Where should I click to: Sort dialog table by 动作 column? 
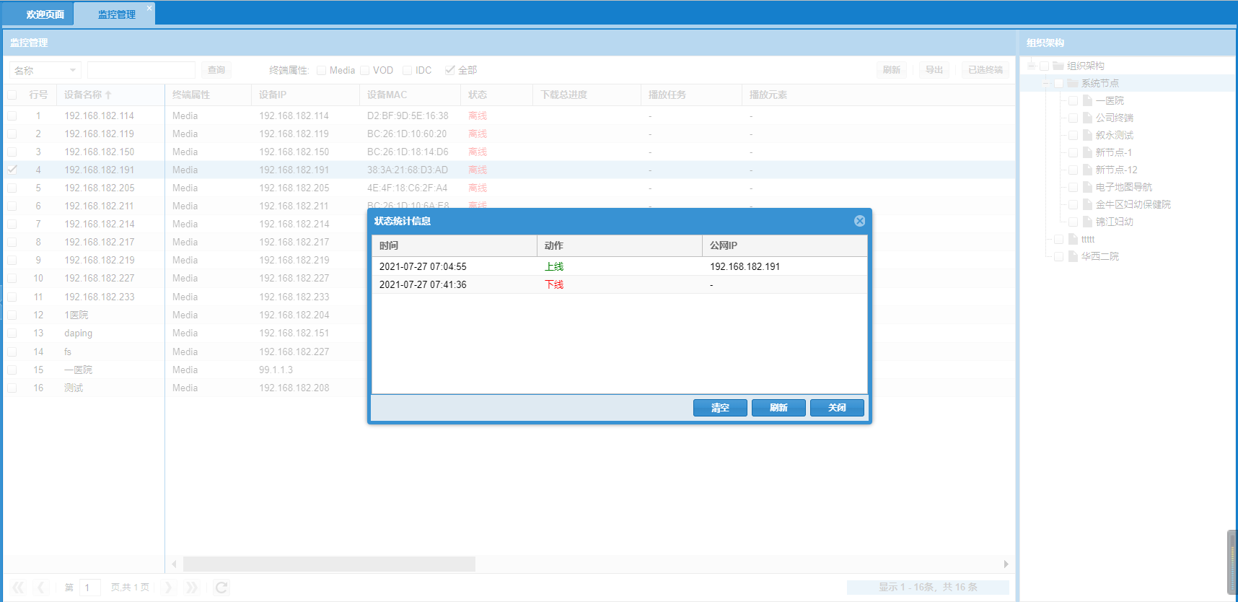click(x=620, y=245)
